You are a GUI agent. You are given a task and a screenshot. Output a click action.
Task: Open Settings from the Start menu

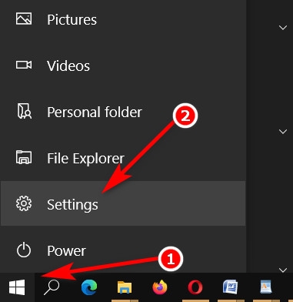[123, 203]
